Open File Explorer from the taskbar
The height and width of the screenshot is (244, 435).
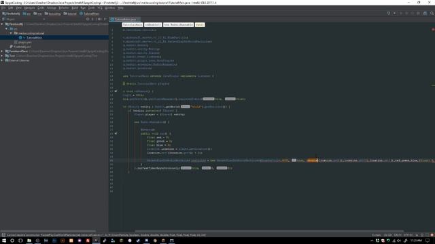coord(29,241)
